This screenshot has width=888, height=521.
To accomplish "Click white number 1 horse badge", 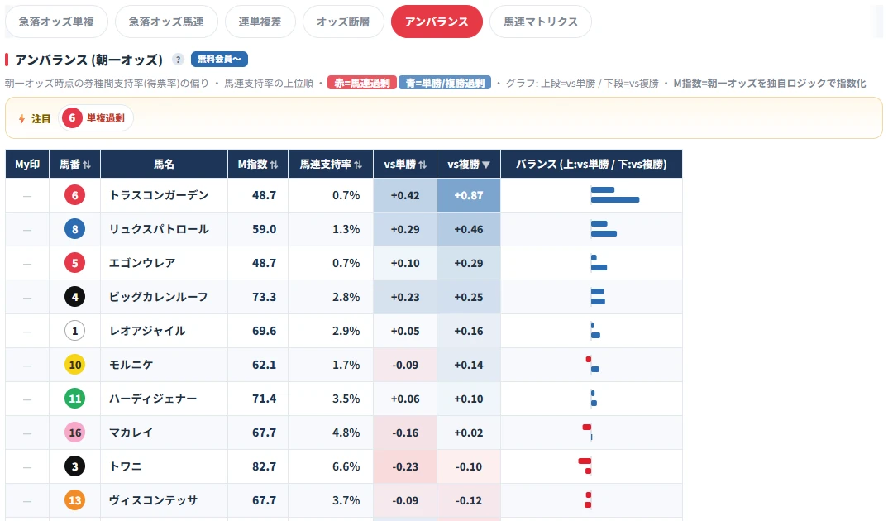I will coord(74,331).
